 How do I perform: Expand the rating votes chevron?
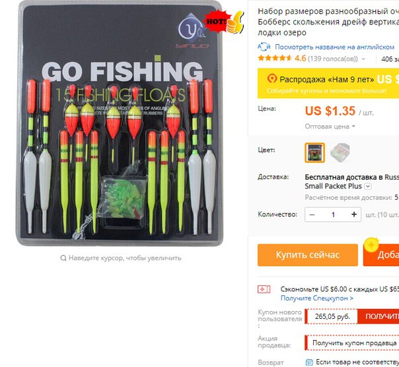point(363,59)
